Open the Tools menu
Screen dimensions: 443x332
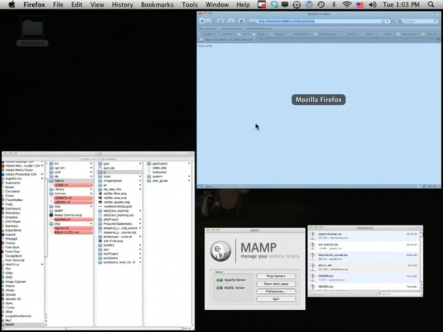[x=190, y=5]
